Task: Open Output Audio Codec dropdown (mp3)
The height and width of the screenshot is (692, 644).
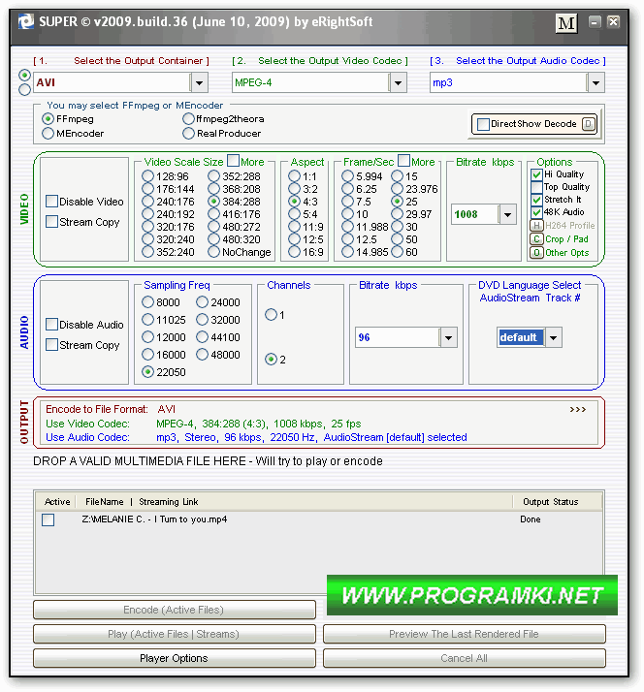Action: 596,83
